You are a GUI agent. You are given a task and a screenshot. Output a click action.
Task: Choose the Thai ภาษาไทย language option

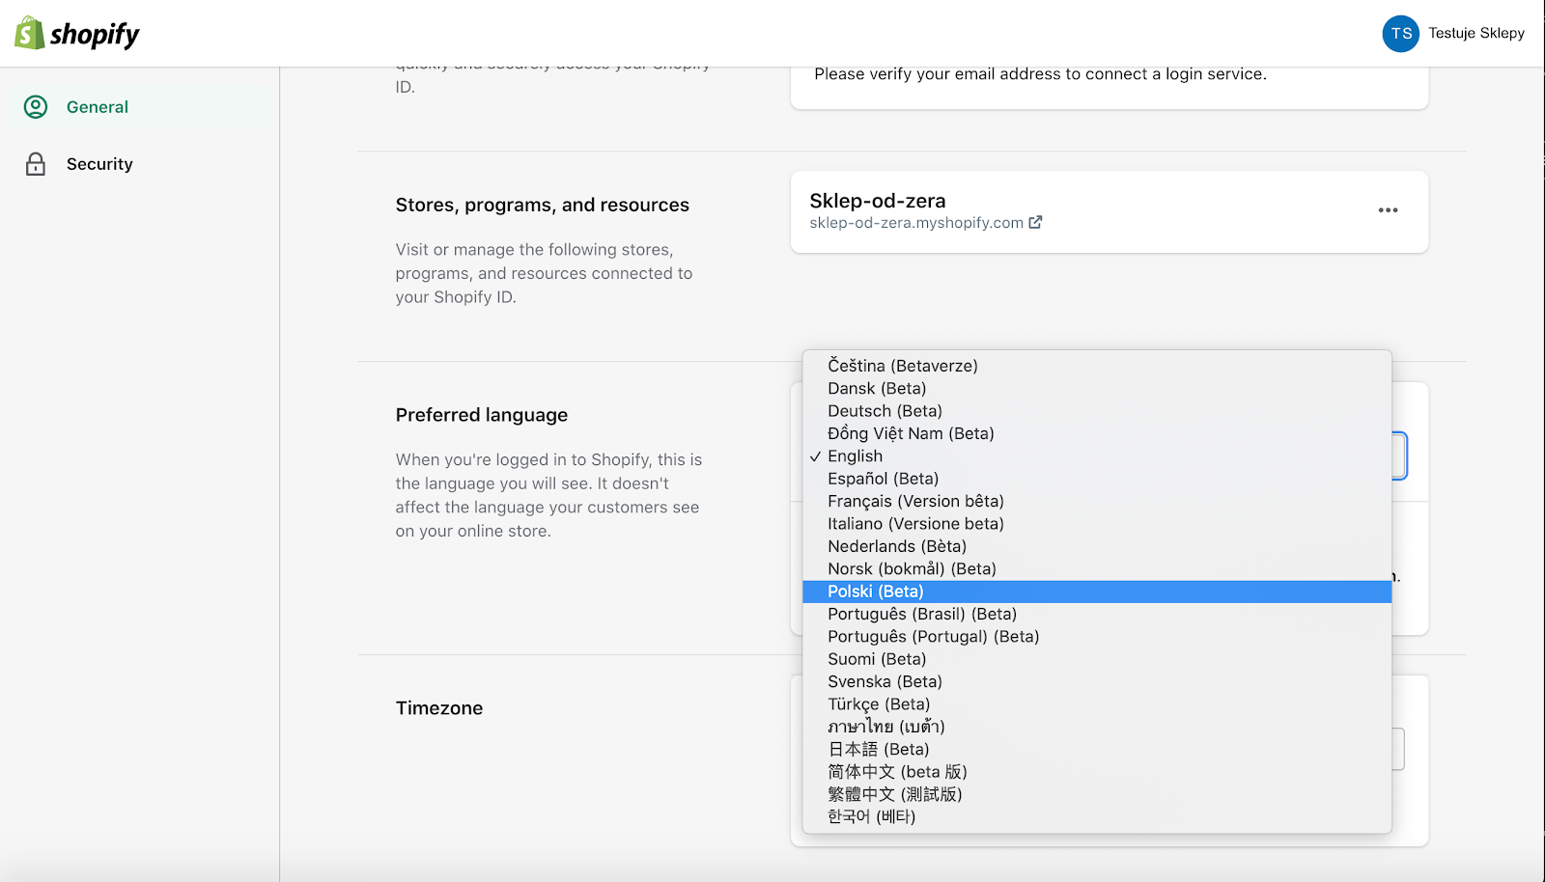1097,727
